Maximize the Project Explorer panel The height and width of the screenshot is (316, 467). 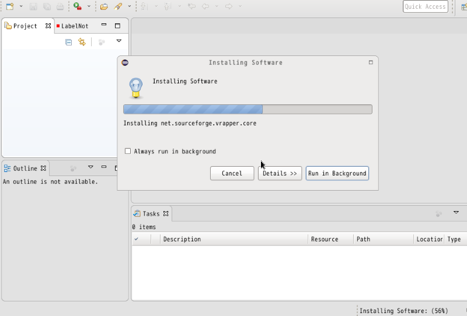118,26
